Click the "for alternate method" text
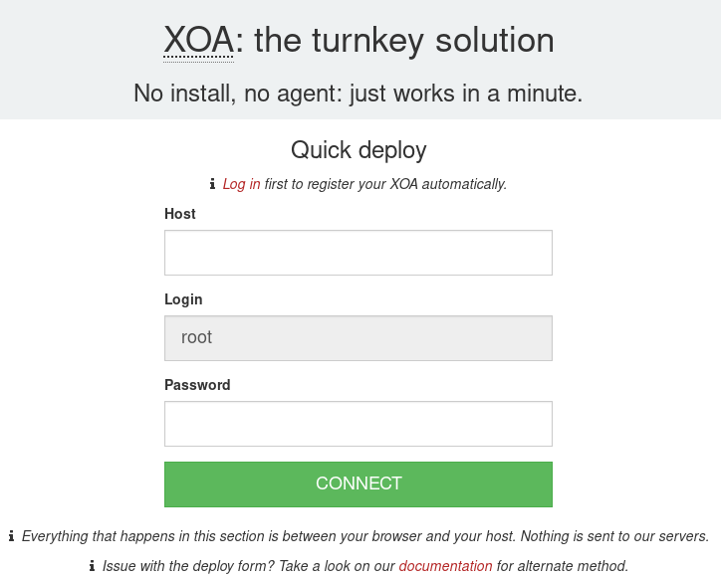The image size is (721, 578). [x=563, y=566]
